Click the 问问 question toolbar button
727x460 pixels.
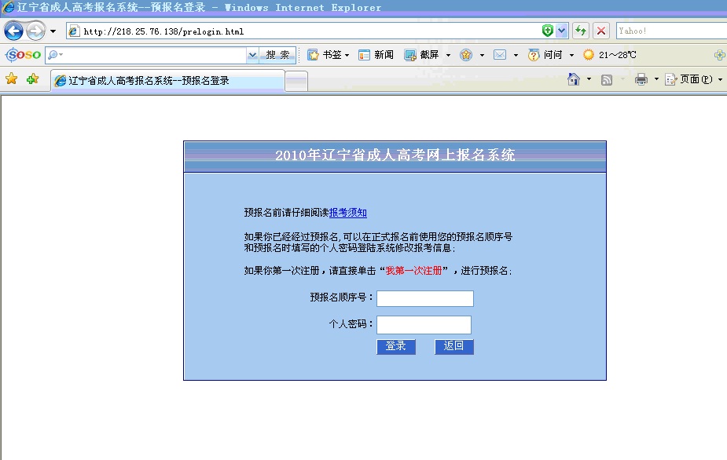click(x=545, y=55)
